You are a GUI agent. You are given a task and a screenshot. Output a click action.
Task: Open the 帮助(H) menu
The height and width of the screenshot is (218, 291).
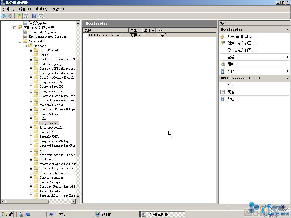[58, 9]
